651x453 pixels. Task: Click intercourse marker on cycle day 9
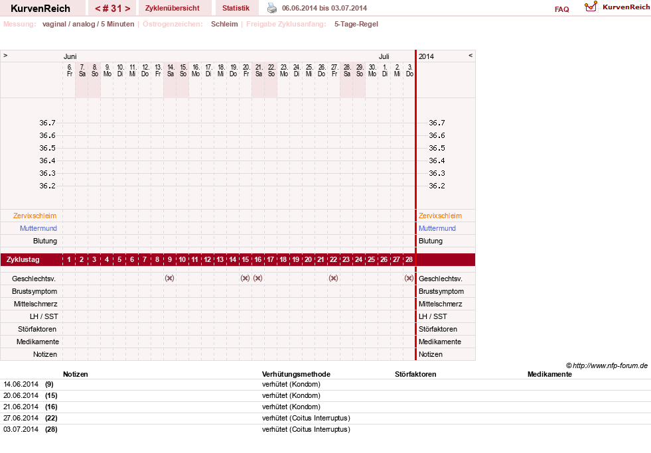tap(169, 278)
